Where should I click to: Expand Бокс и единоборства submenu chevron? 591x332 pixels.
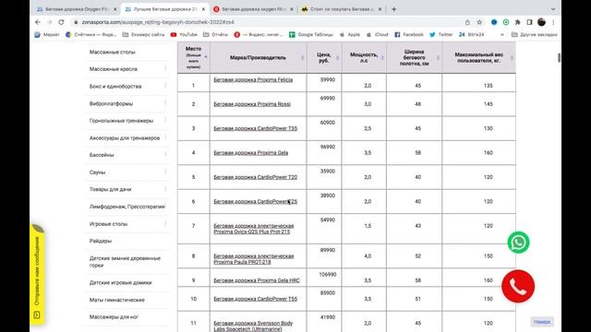[x=165, y=86]
